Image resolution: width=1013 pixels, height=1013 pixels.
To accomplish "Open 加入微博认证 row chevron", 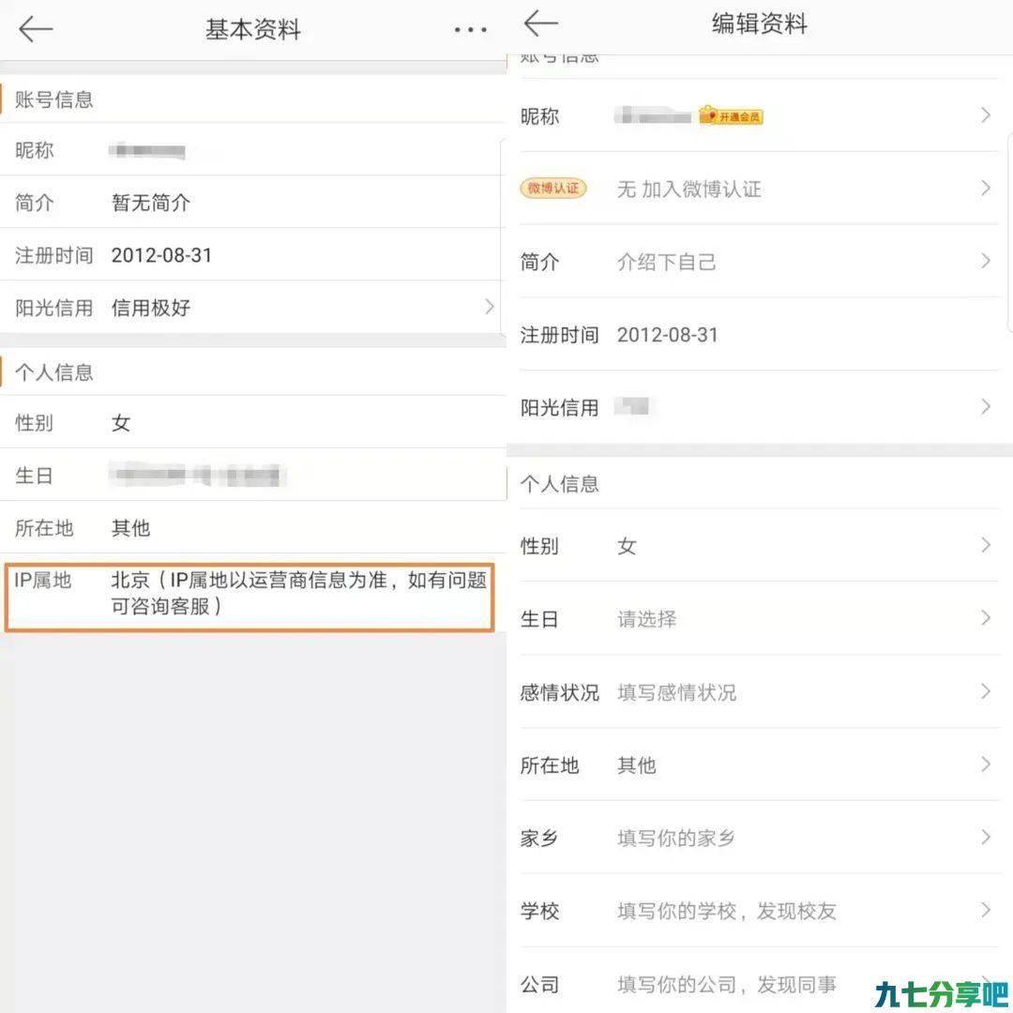I will click(x=986, y=188).
